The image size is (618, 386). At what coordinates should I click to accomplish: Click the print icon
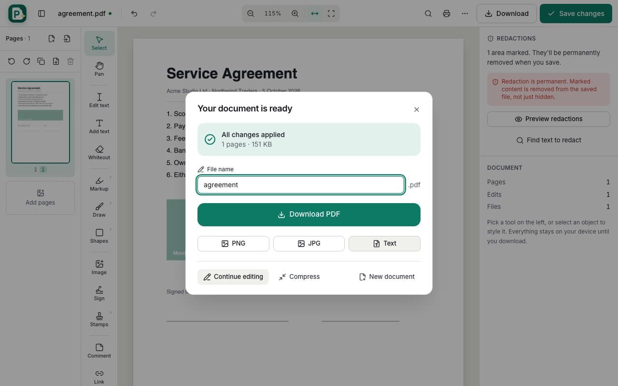coord(447,14)
